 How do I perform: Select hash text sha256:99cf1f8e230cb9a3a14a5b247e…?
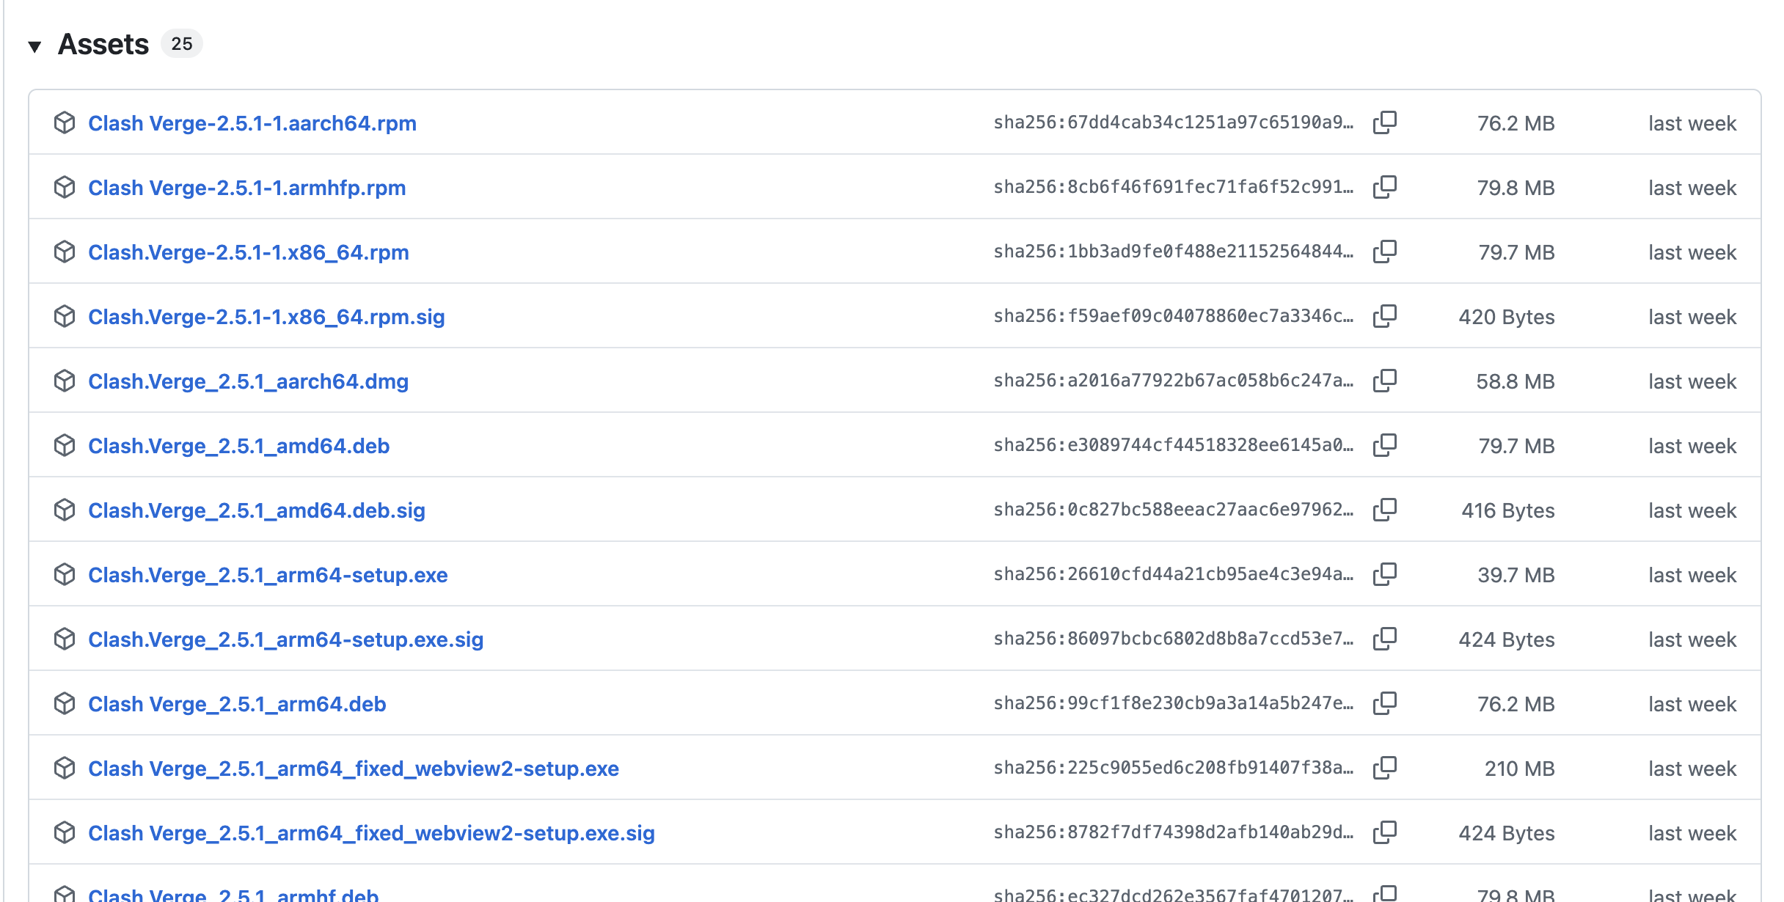click(1174, 703)
